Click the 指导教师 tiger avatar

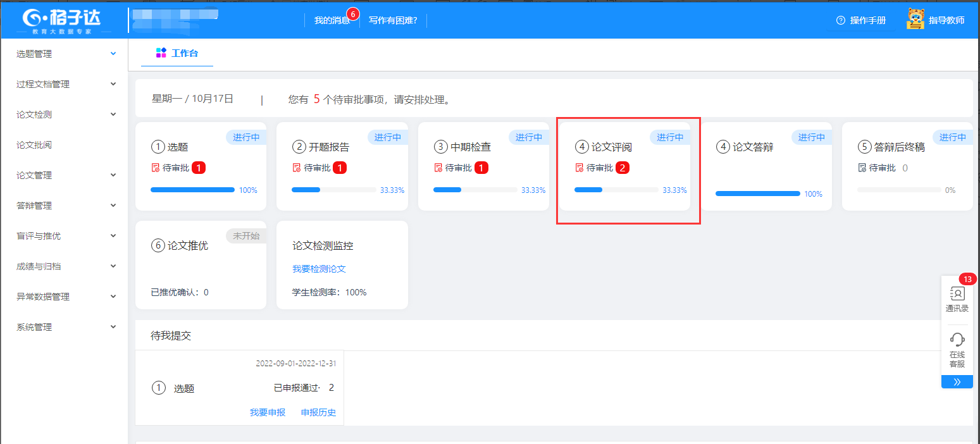(915, 20)
